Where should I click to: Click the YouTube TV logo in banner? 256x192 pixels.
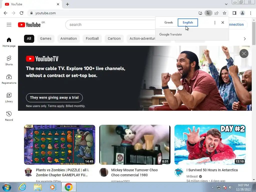coord(42,59)
